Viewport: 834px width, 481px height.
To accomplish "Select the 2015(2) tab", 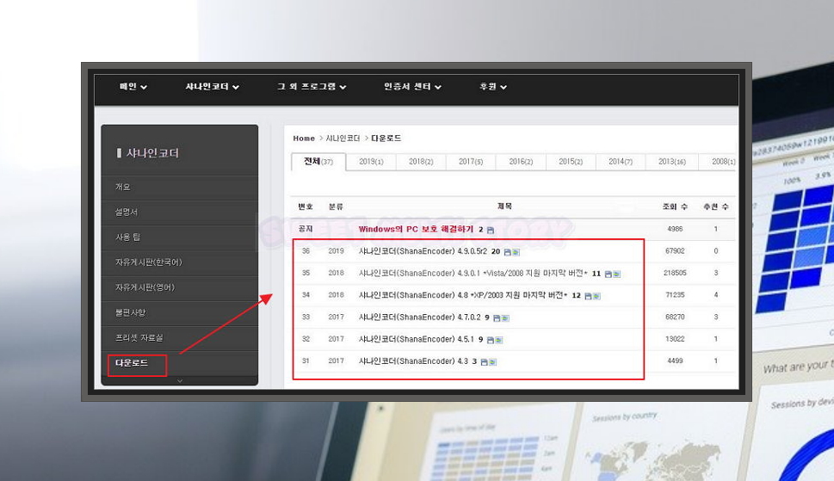I will (571, 162).
